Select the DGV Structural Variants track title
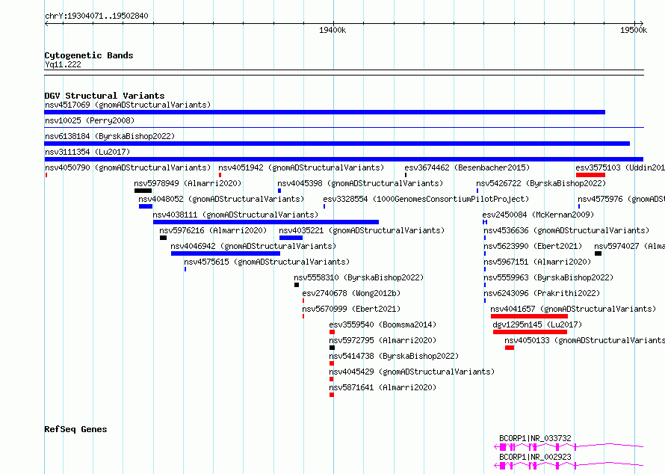 coord(105,96)
